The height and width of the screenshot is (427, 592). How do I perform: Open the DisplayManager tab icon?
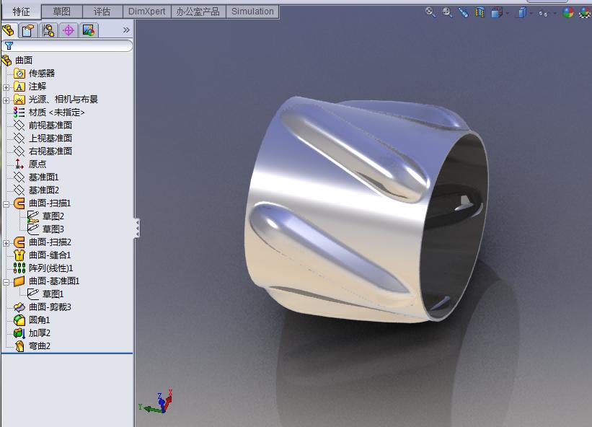coord(89,30)
